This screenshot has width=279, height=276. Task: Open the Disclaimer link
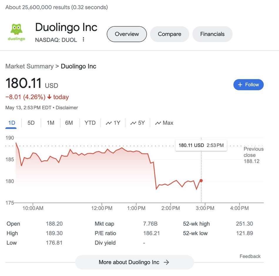click(67, 108)
